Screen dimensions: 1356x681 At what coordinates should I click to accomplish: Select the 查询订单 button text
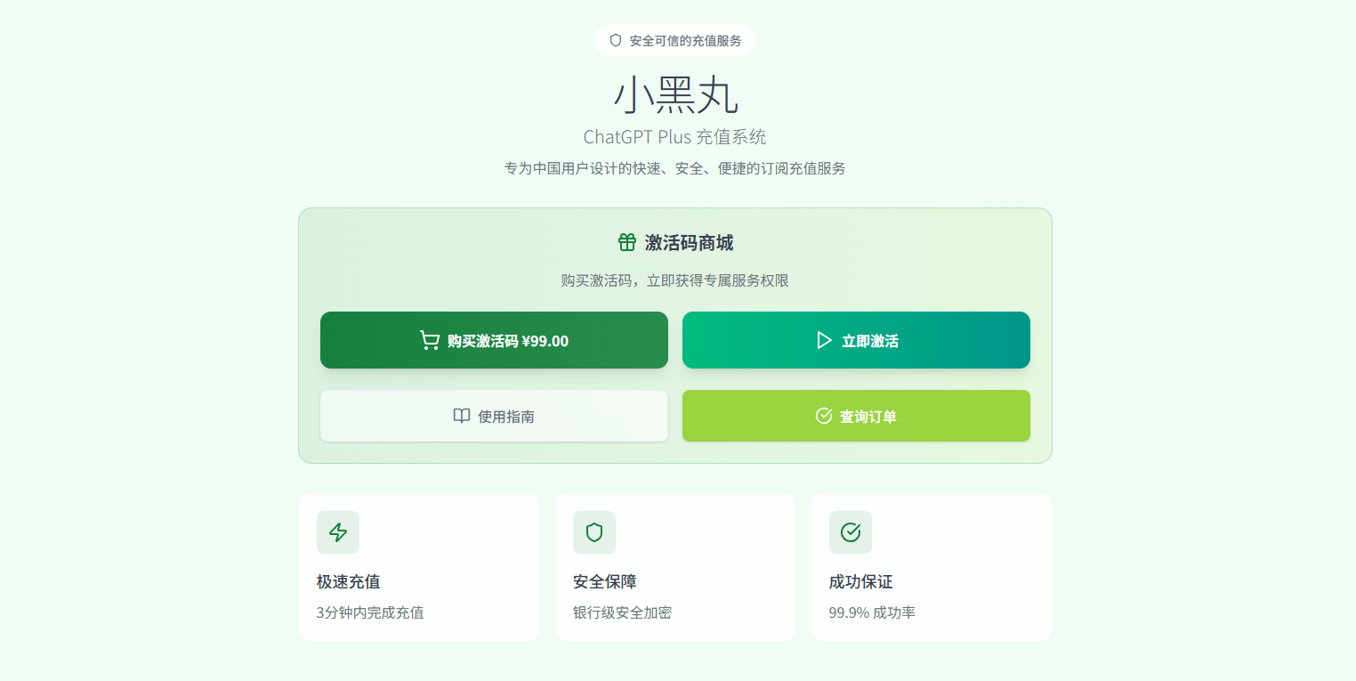868,417
